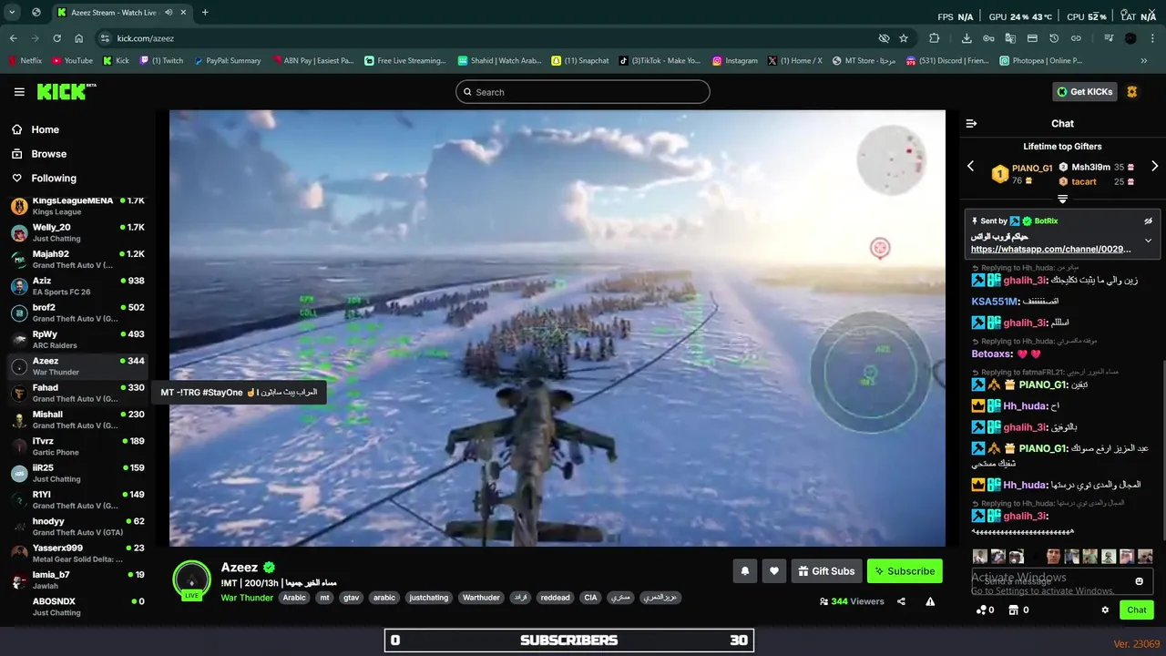Open the Photopea bookmark

pyautogui.click(x=1040, y=61)
